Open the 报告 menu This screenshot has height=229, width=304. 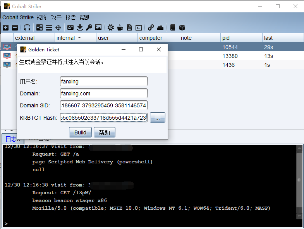(70, 17)
